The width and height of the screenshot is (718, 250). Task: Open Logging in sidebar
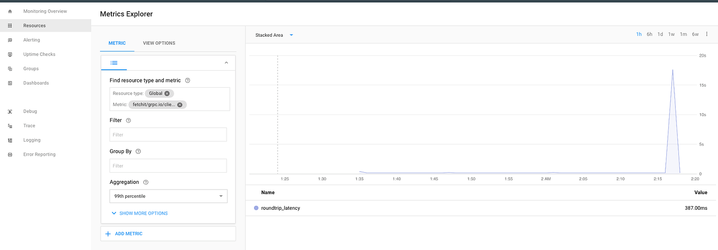(x=32, y=140)
